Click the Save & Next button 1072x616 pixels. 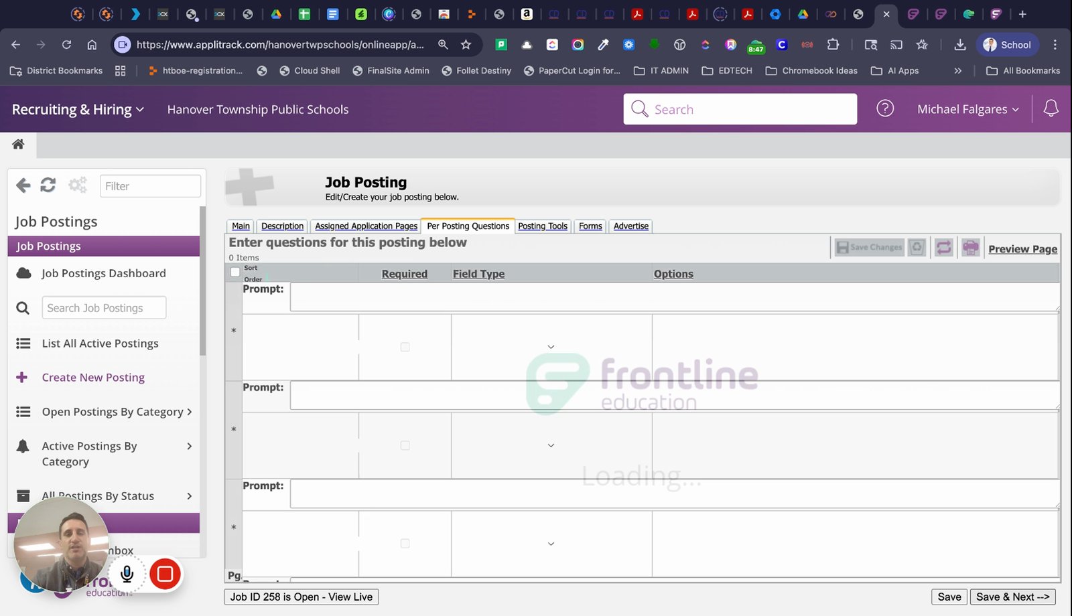point(1013,597)
